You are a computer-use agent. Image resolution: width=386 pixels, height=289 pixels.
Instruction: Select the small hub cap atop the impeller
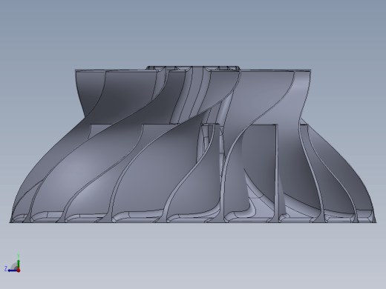tap(193, 67)
